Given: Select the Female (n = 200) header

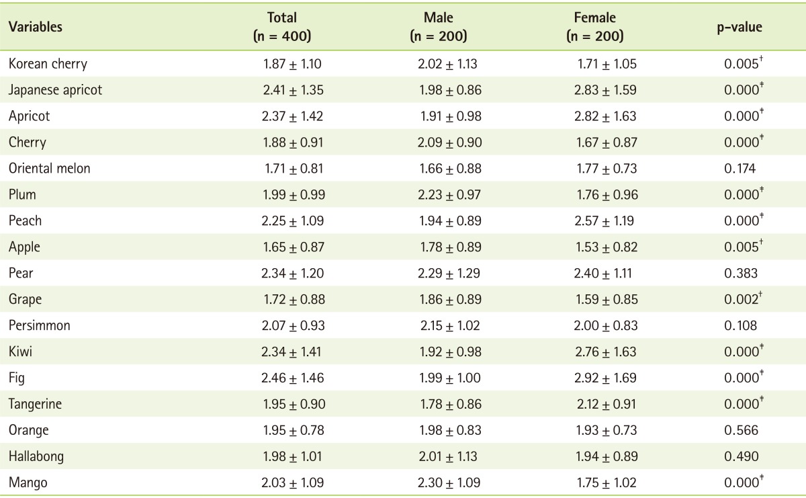Looking at the screenshot, I should 594,28.
